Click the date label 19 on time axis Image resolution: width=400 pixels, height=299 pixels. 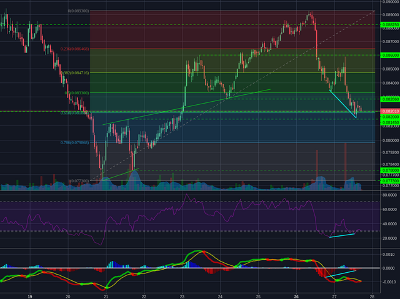[x=30, y=297]
